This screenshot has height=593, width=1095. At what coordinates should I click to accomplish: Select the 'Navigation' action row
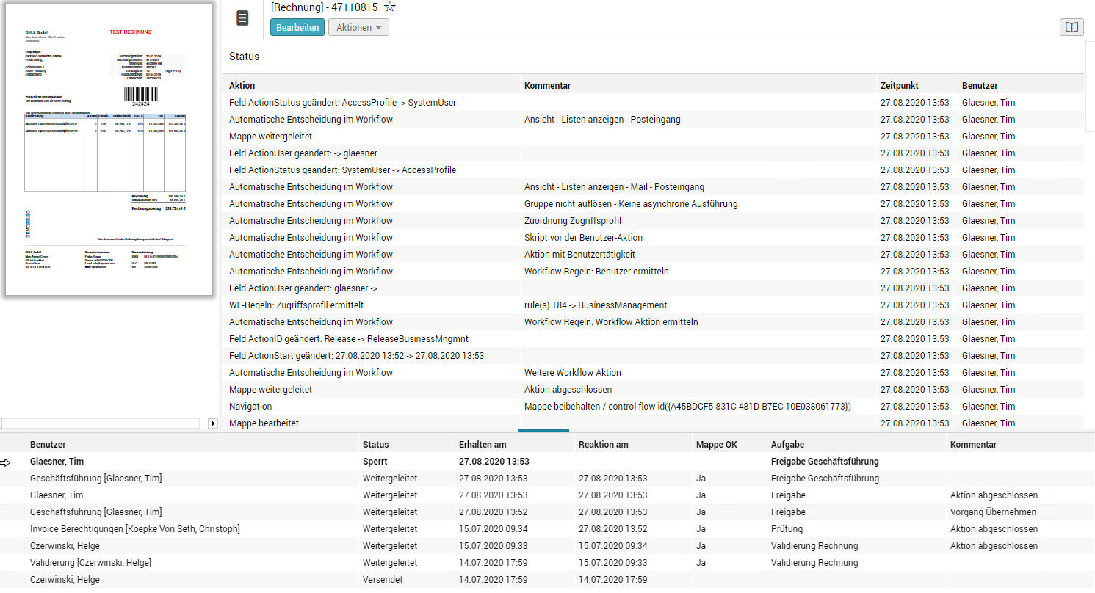653,407
